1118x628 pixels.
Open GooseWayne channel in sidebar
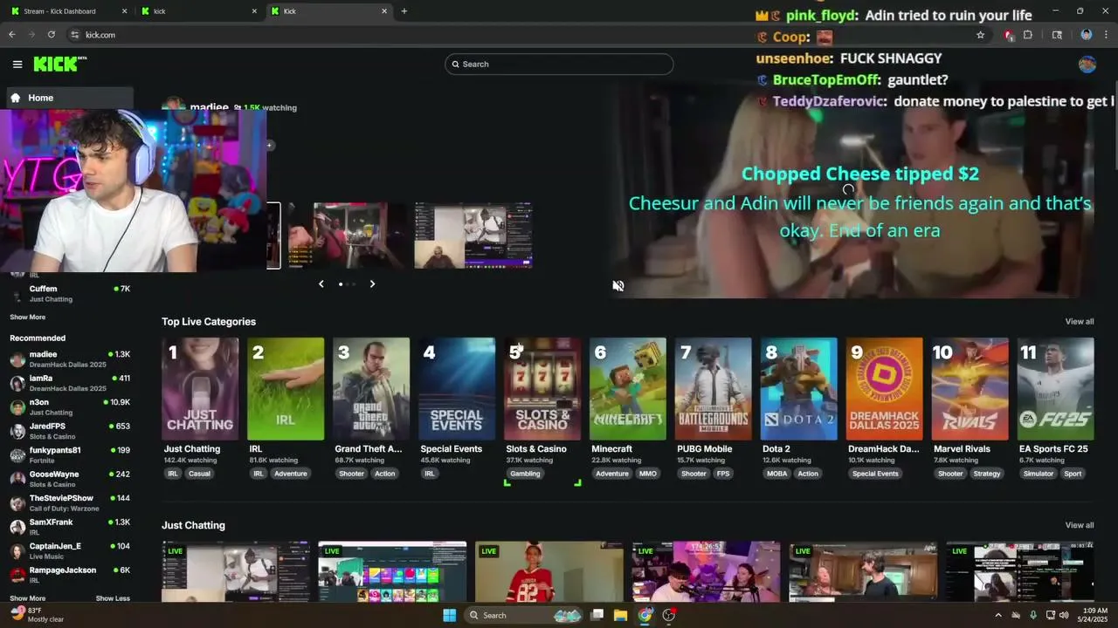(x=70, y=479)
